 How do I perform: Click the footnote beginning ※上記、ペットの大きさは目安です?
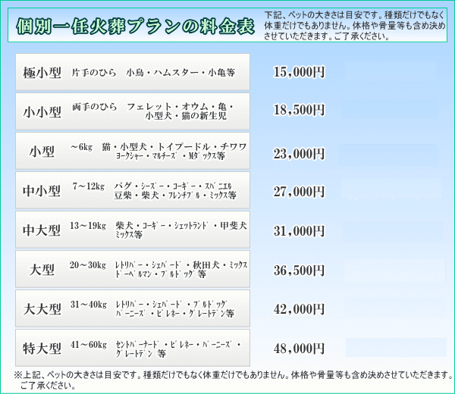(x=234, y=374)
